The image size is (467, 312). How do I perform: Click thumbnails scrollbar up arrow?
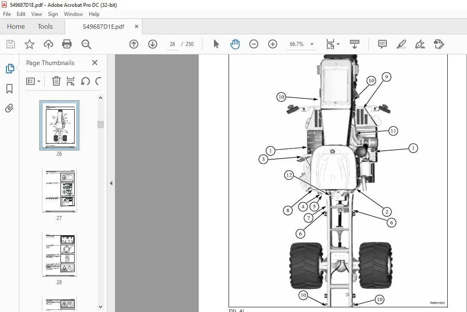[100, 98]
